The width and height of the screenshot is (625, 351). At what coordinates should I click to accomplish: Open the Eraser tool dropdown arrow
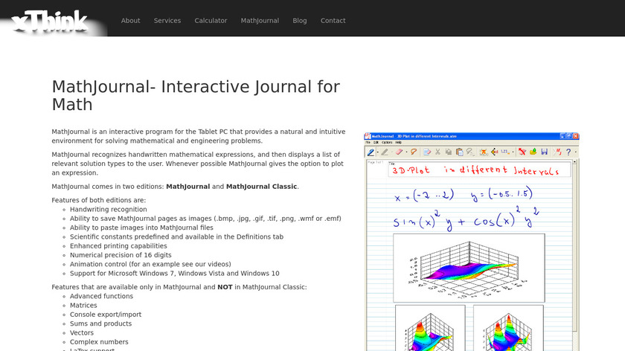406,152
